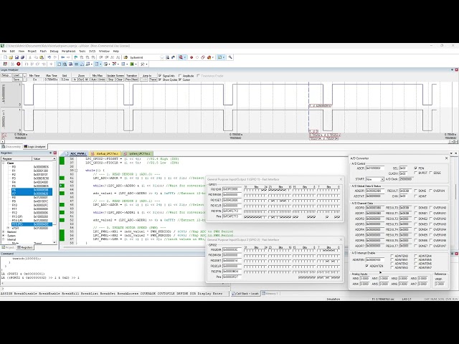Image resolution: width=459 pixels, height=344 pixels.
Task: Click the Transition Next button
Action: coord(135,80)
